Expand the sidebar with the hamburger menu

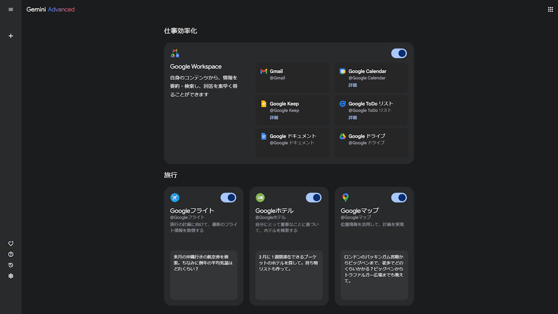pos(10,9)
